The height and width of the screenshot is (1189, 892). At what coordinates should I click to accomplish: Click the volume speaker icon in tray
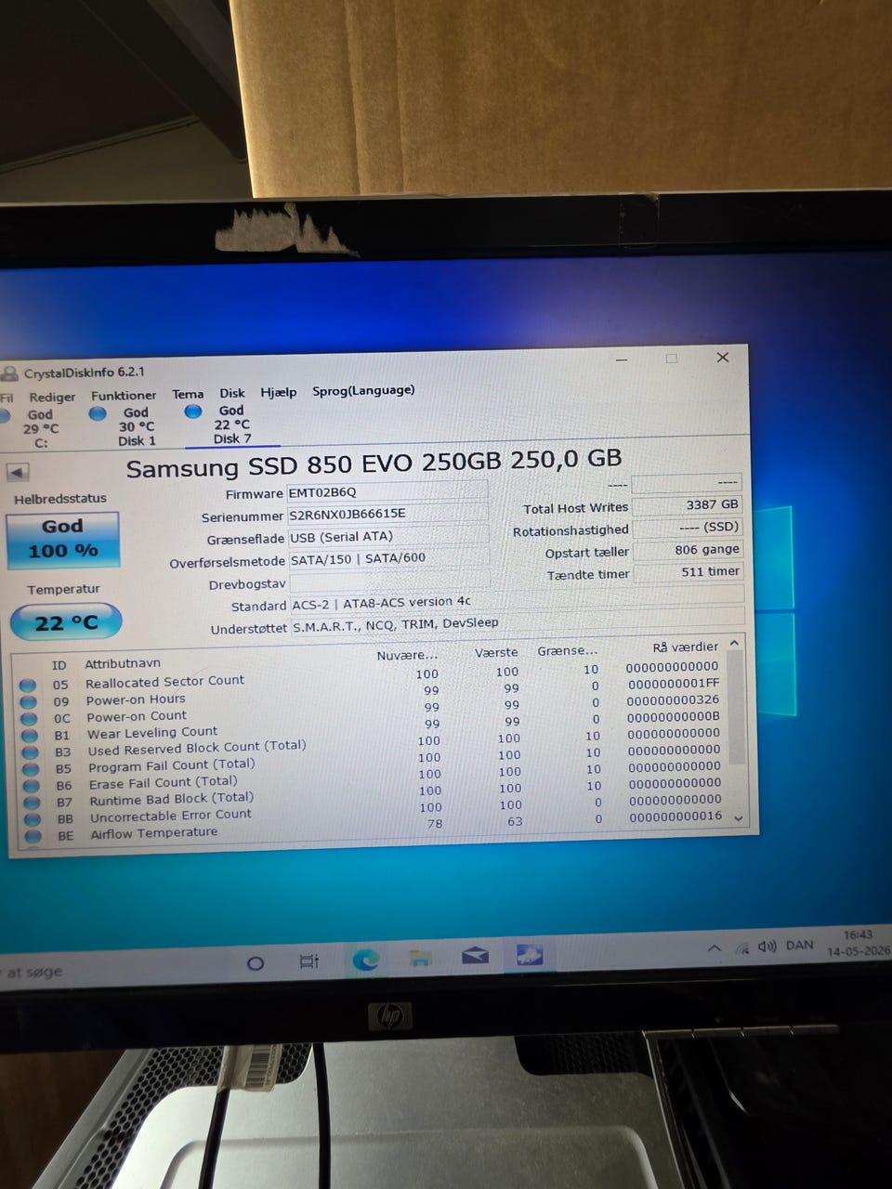[x=767, y=947]
